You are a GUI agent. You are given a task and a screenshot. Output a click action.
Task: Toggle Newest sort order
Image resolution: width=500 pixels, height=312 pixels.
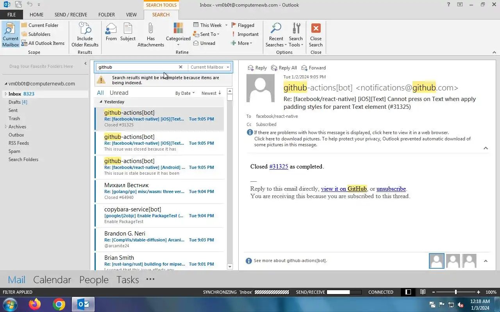click(x=211, y=93)
